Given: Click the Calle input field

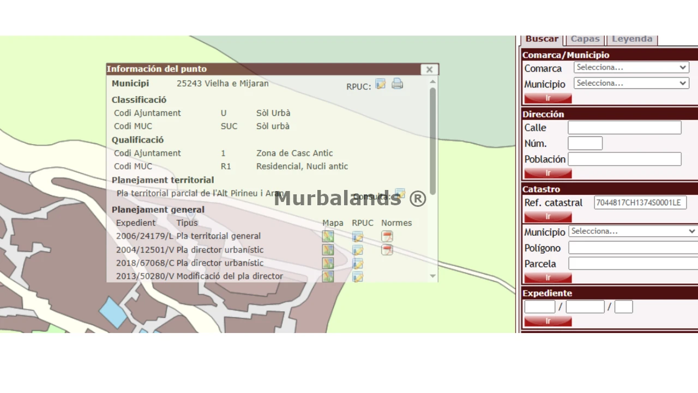Looking at the screenshot, I should point(624,128).
